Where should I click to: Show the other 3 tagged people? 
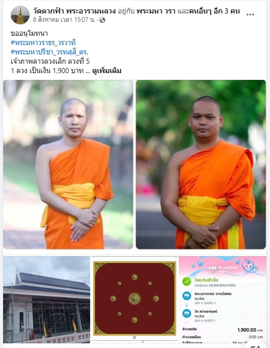[x=215, y=11]
